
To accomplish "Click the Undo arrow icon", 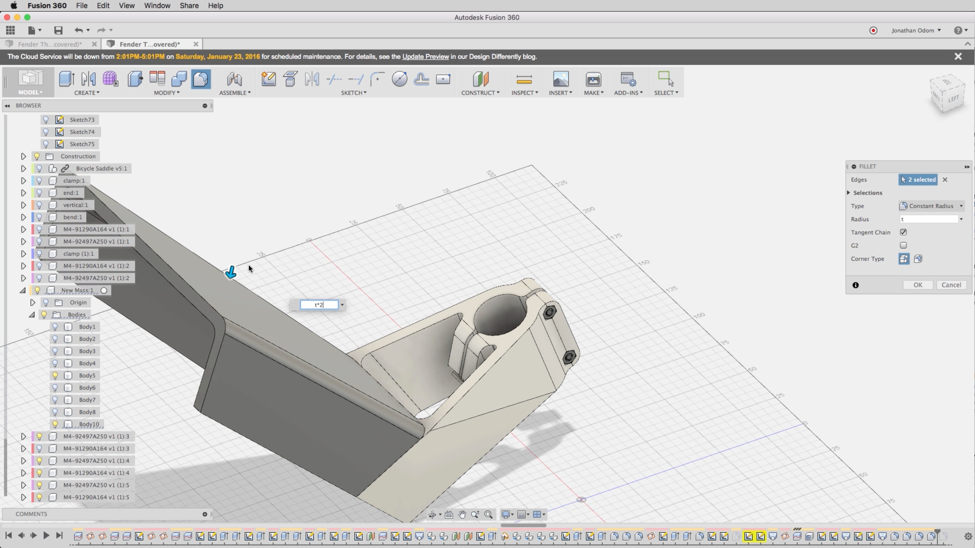I will [78, 30].
